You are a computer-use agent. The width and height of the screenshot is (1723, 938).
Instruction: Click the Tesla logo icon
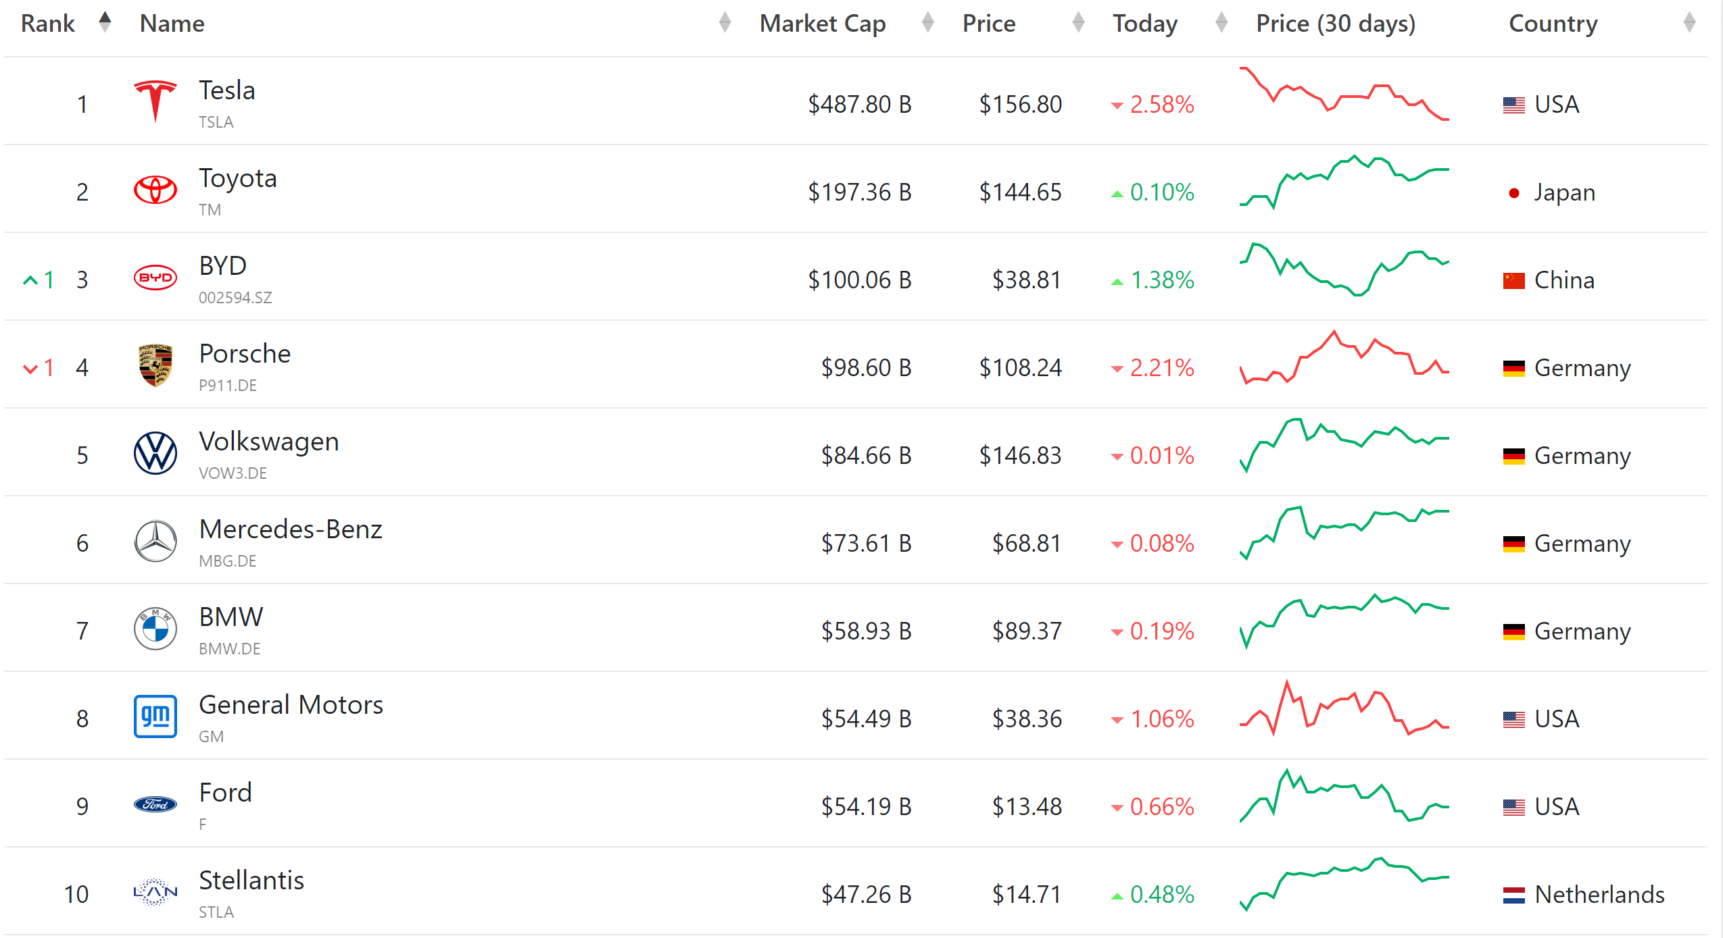[155, 101]
